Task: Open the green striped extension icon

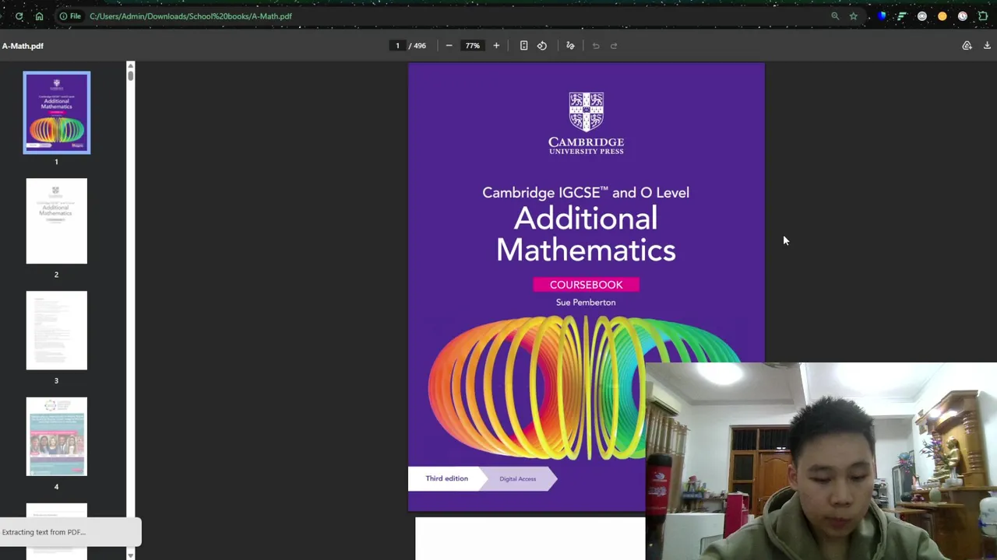Action: 902,16
